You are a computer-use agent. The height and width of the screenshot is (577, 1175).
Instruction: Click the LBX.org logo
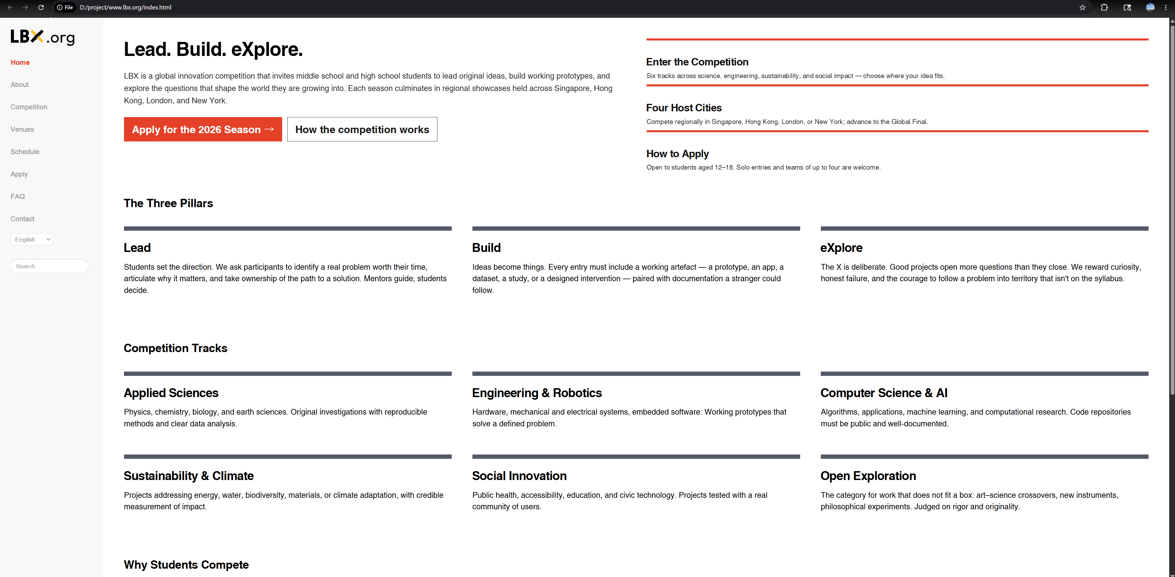coord(43,37)
